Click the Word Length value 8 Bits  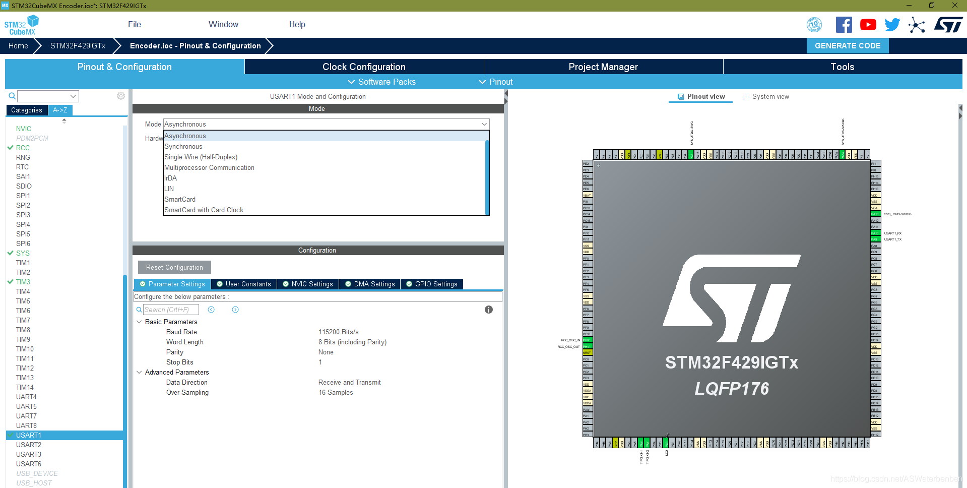coord(353,342)
